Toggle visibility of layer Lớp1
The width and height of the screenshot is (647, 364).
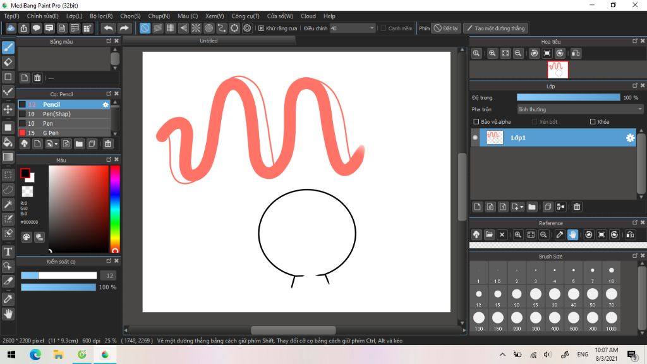click(475, 138)
